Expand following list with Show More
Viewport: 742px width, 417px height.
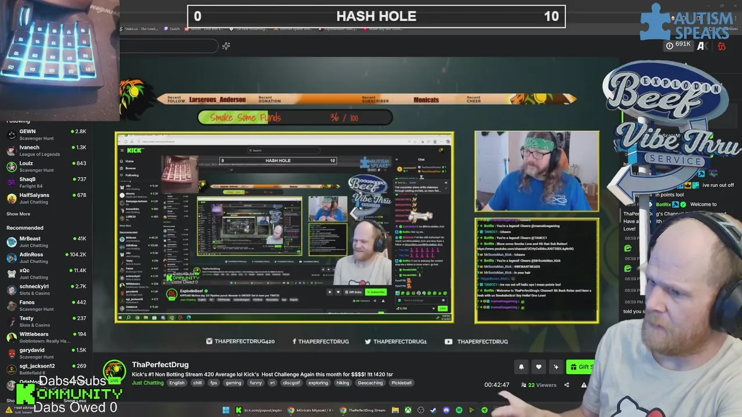coord(19,214)
